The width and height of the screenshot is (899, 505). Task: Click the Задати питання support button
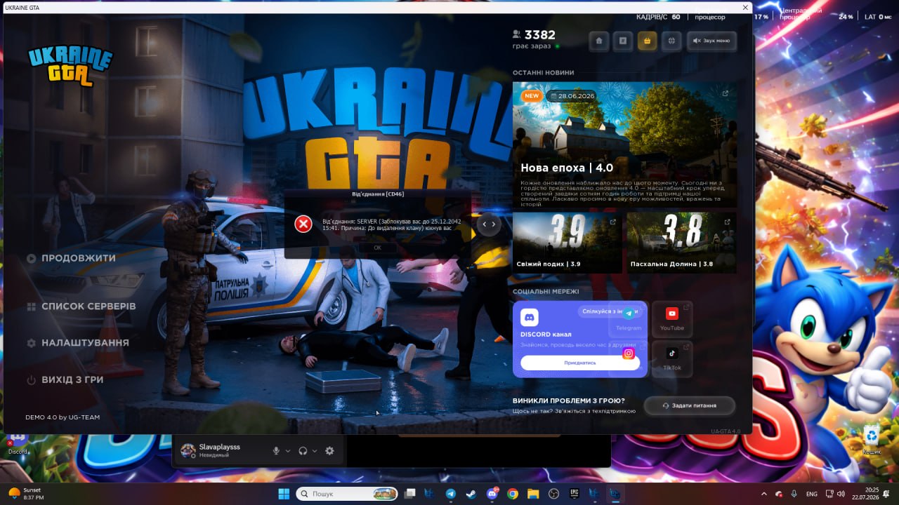point(689,405)
